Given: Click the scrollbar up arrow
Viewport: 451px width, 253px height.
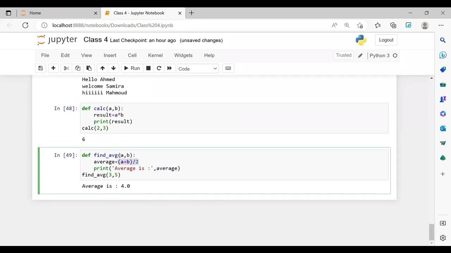Looking at the screenshot, I should pos(432,78).
